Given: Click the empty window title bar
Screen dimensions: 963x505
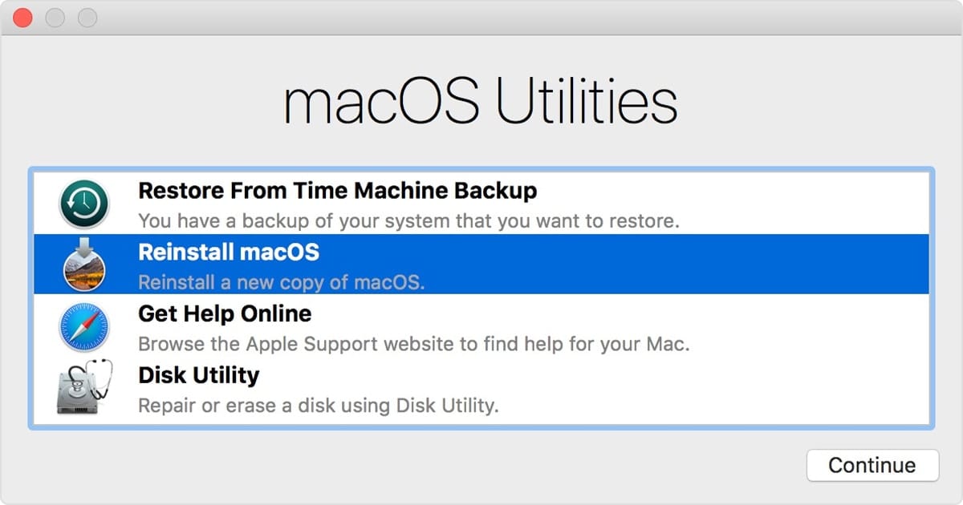Looking at the screenshot, I should pos(522,17).
